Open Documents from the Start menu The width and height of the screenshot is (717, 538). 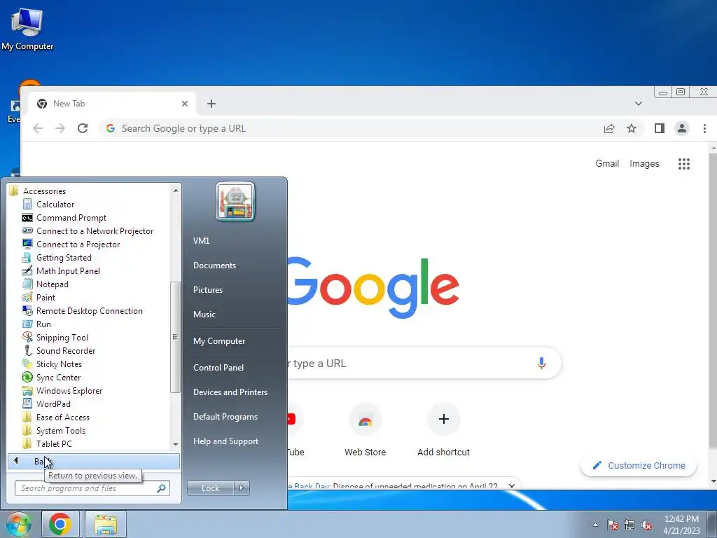click(214, 265)
